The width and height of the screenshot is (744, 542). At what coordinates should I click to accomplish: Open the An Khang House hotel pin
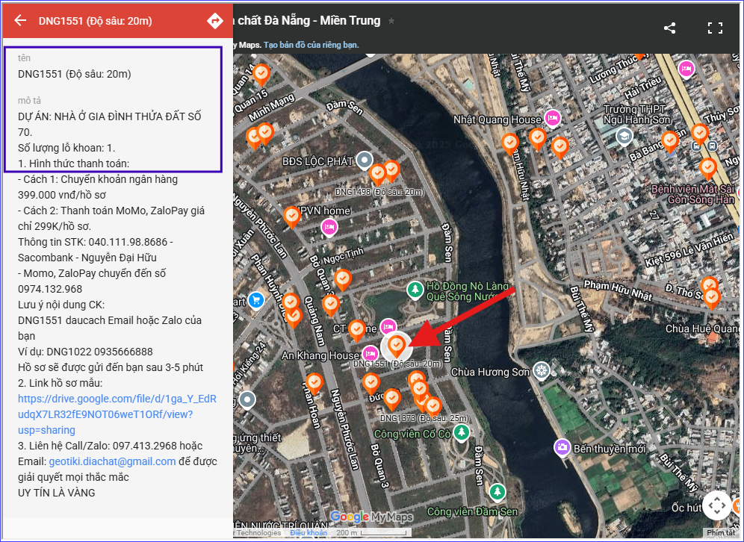[370, 353]
